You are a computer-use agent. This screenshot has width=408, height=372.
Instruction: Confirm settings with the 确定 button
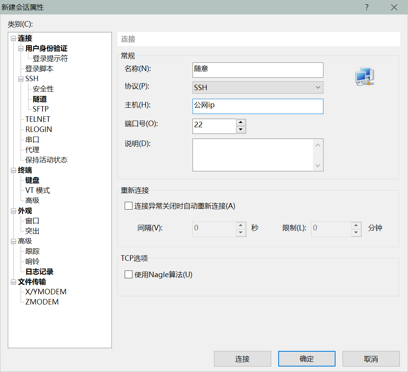[x=306, y=358]
